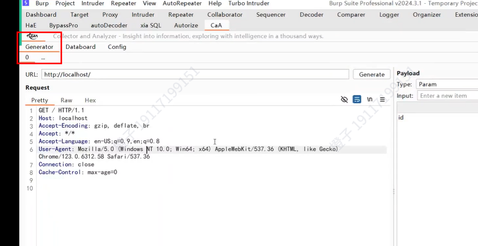This screenshot has height=246, width=478.
Task: Switch to the Intruder tool tab
Action: point(143,15)
